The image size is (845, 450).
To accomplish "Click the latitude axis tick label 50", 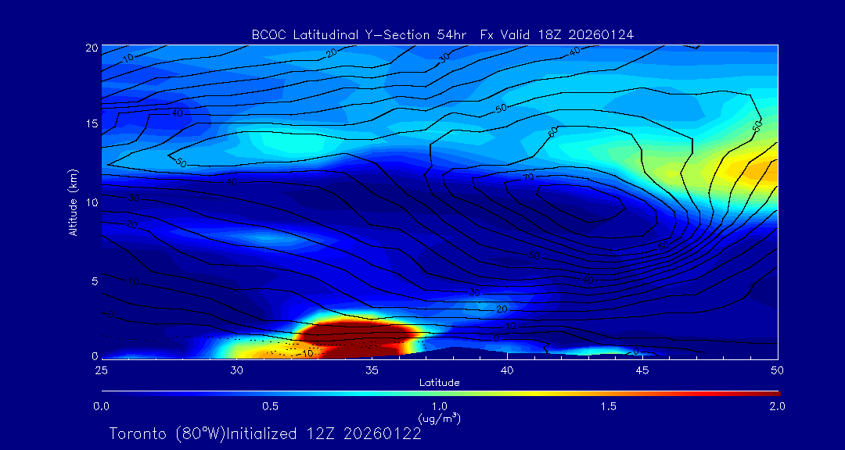I will [x=778, y=371].
